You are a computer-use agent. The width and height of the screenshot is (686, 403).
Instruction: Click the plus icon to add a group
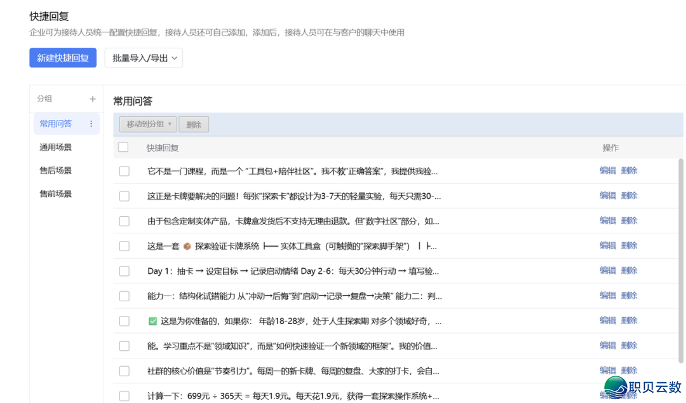point(93,99)
